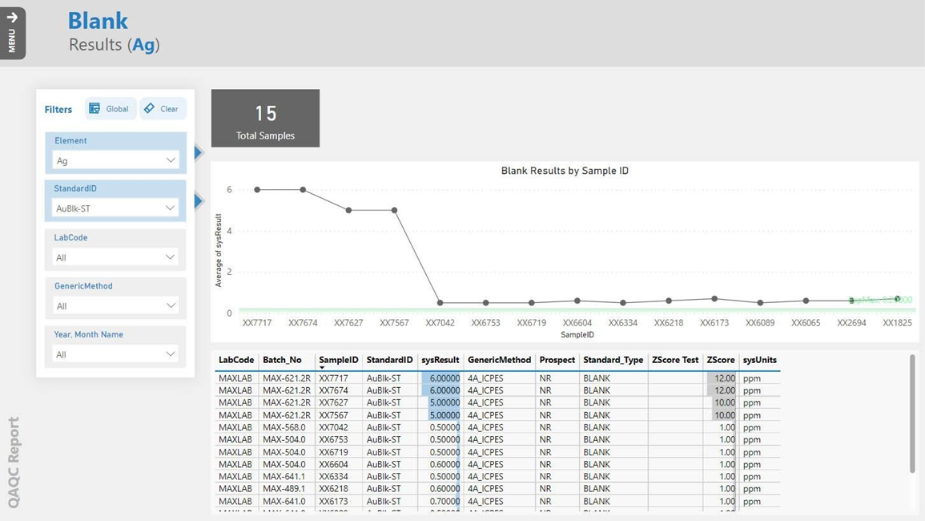Click the Ag label in the subtitle
The image size is (925, 521).
pyautogui.click(x=143, y=45)
